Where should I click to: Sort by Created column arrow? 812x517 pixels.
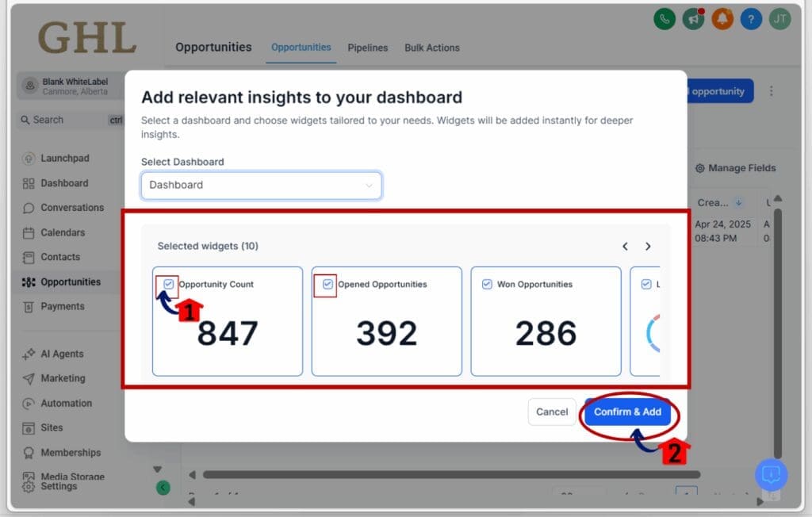[x=738, y=202]
